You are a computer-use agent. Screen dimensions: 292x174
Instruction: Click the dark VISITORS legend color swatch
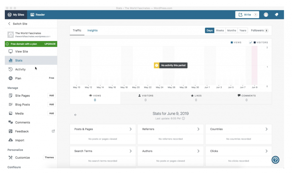255,43
